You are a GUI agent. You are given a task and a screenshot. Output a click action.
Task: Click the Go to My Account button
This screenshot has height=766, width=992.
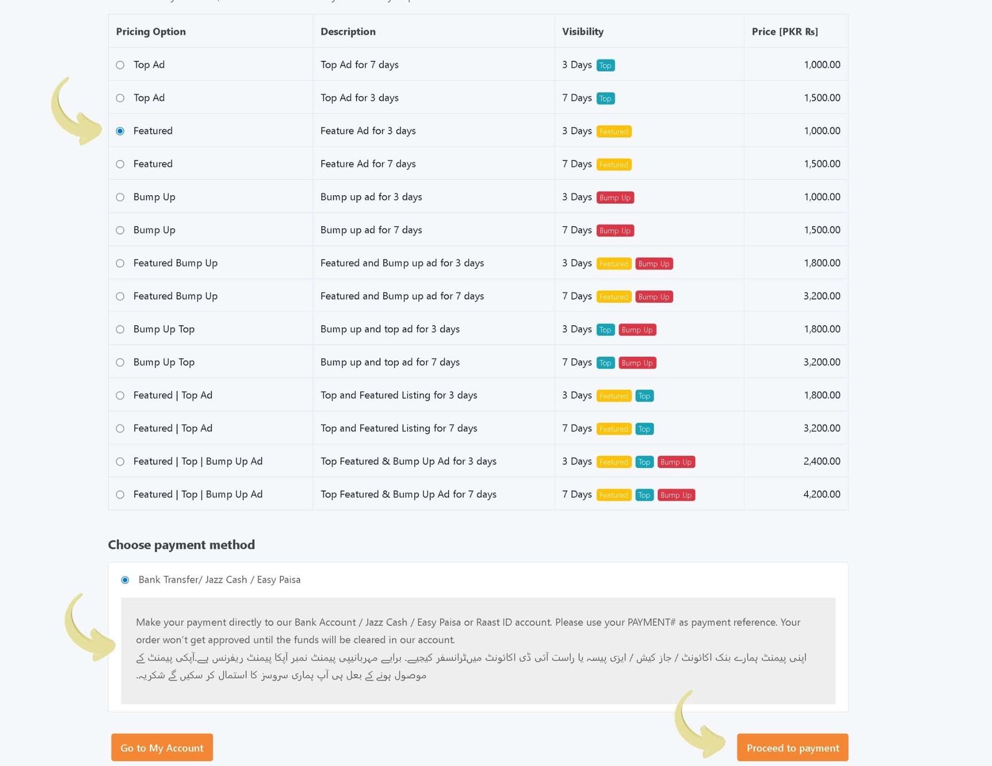click(x=162, y=747)
